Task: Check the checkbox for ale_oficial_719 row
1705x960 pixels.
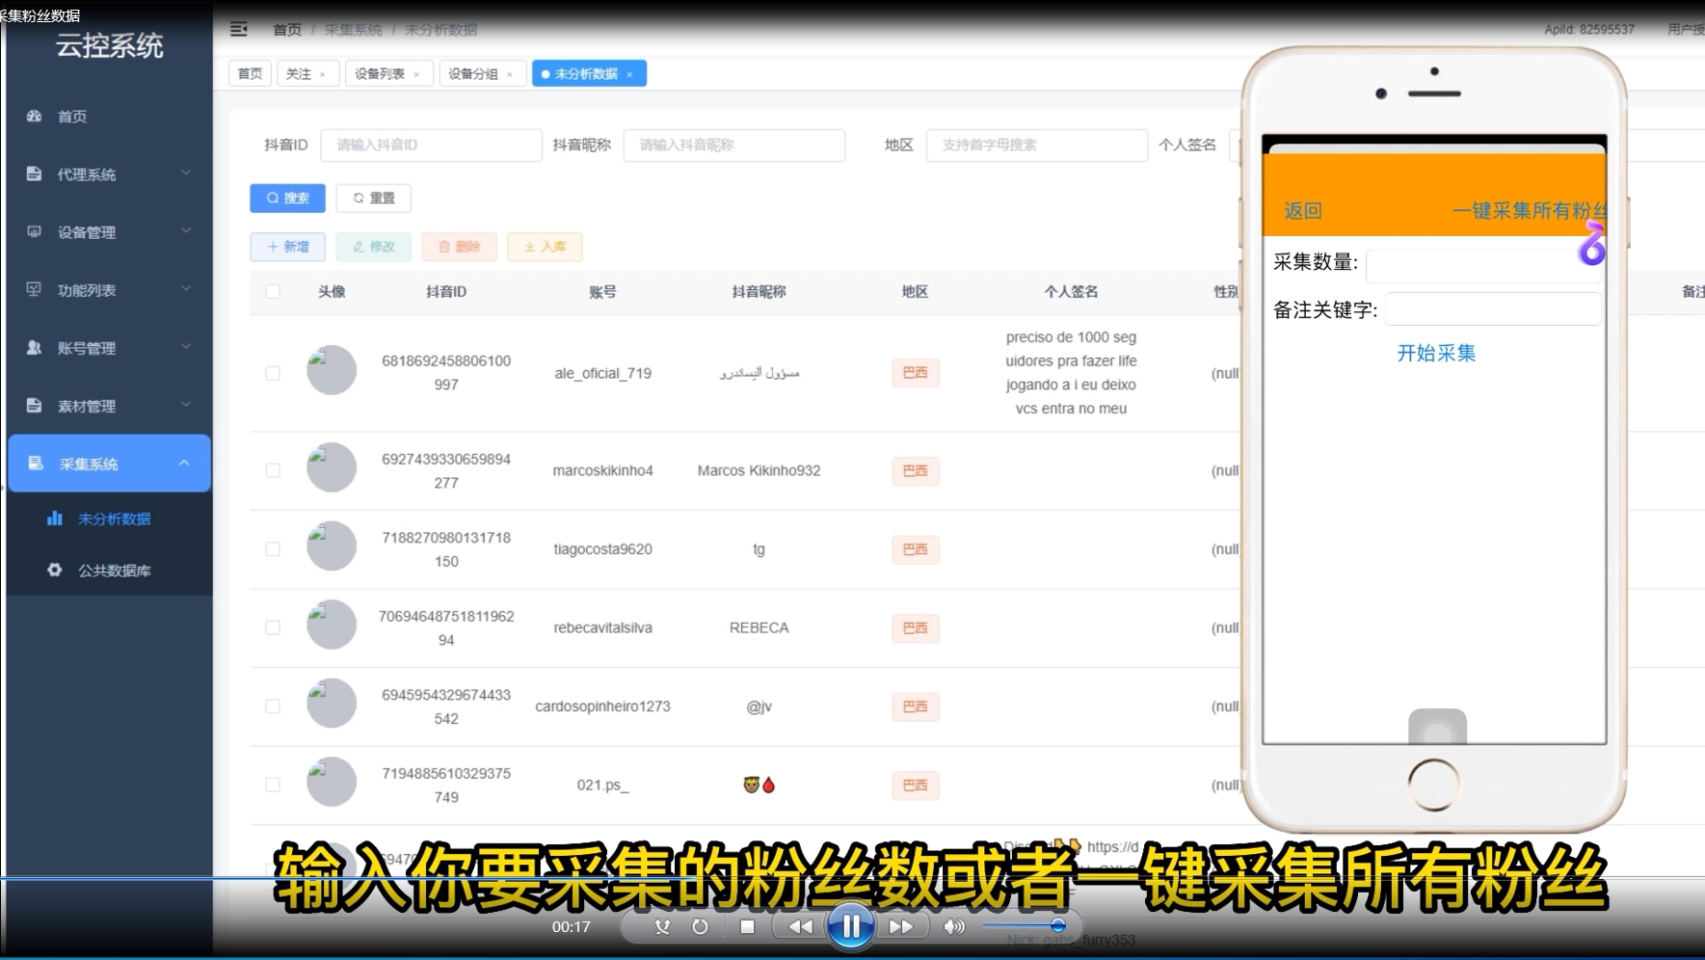Action: click(x=273, y=372)
